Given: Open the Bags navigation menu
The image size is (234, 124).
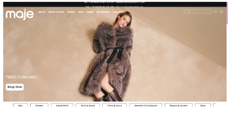Looking at the screenshot, I should coord(81,12).
